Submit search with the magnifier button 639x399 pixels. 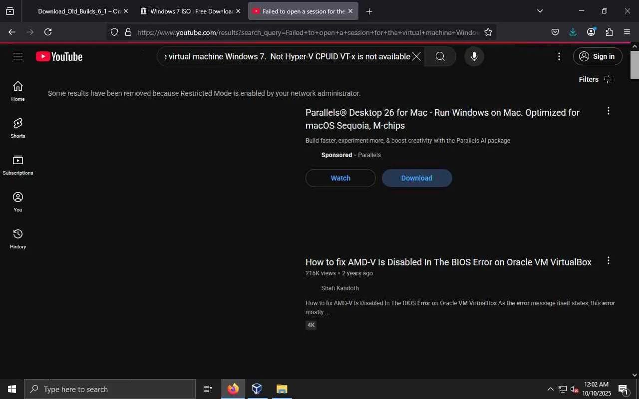point(440,56)
